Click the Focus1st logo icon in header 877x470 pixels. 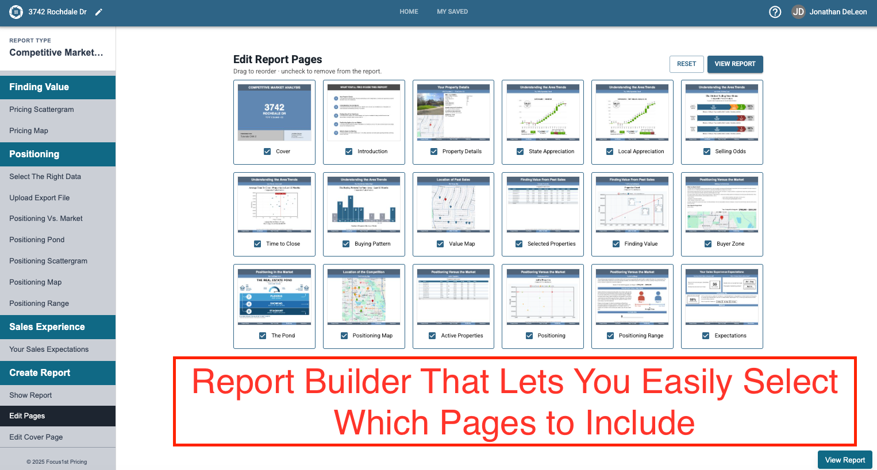pyautogui.click(x=16, y=11)
